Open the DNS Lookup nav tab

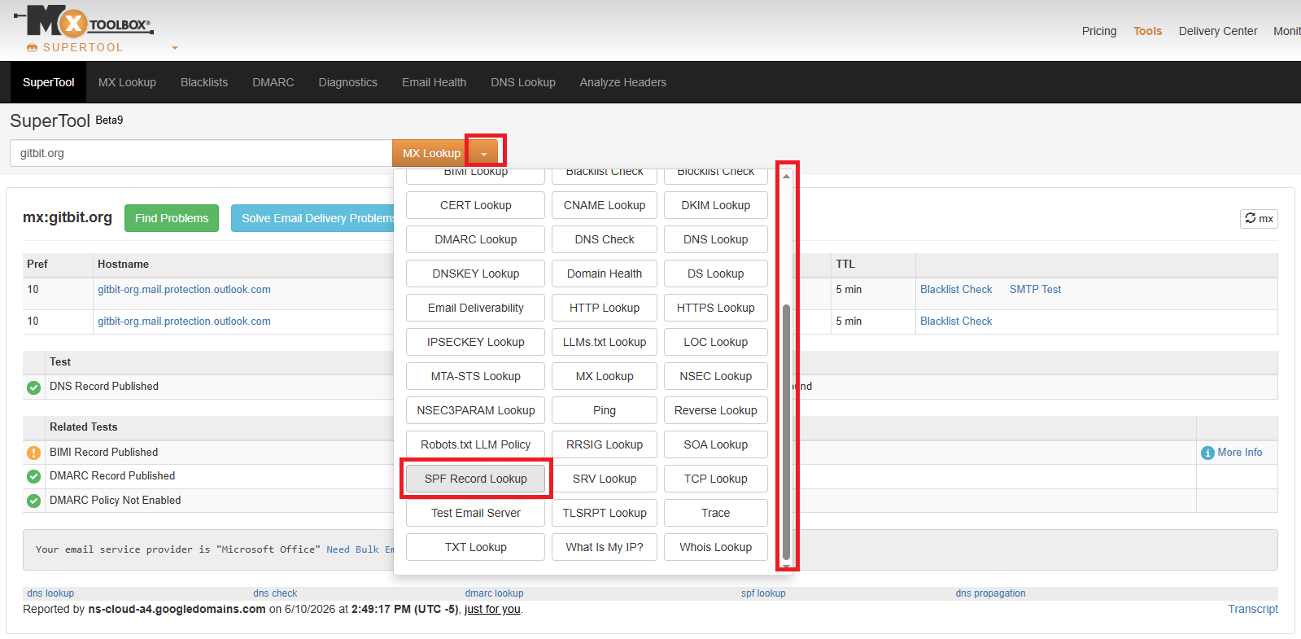click(x=523, y=82)
